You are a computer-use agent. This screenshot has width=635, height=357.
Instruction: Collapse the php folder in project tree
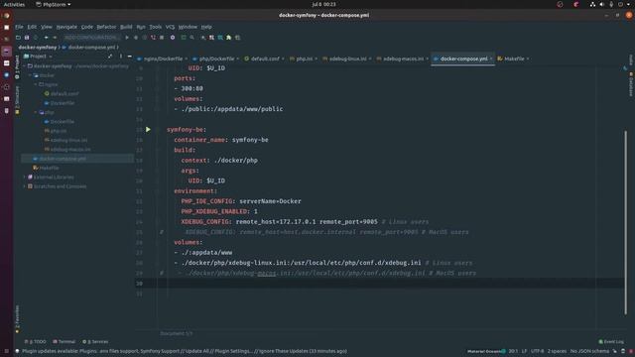point(36,112)
